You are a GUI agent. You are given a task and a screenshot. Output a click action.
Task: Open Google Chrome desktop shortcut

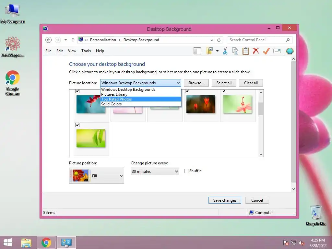(x=13, y=83)
